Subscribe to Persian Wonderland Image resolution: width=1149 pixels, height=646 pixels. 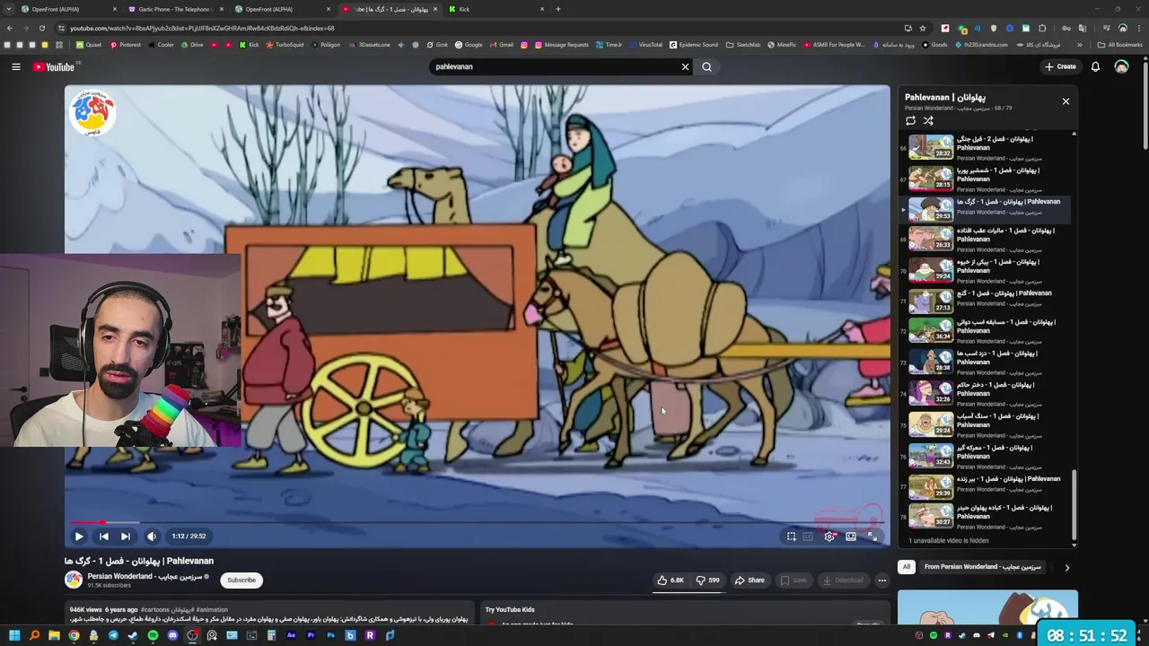pyautogui.click(x=241, y=581)
